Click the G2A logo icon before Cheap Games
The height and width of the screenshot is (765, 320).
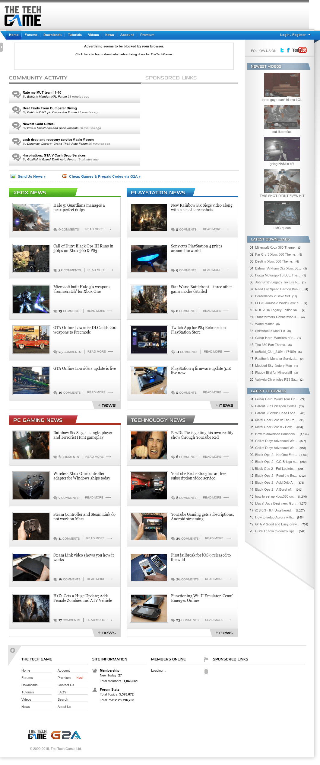click(x=64, y=176)
